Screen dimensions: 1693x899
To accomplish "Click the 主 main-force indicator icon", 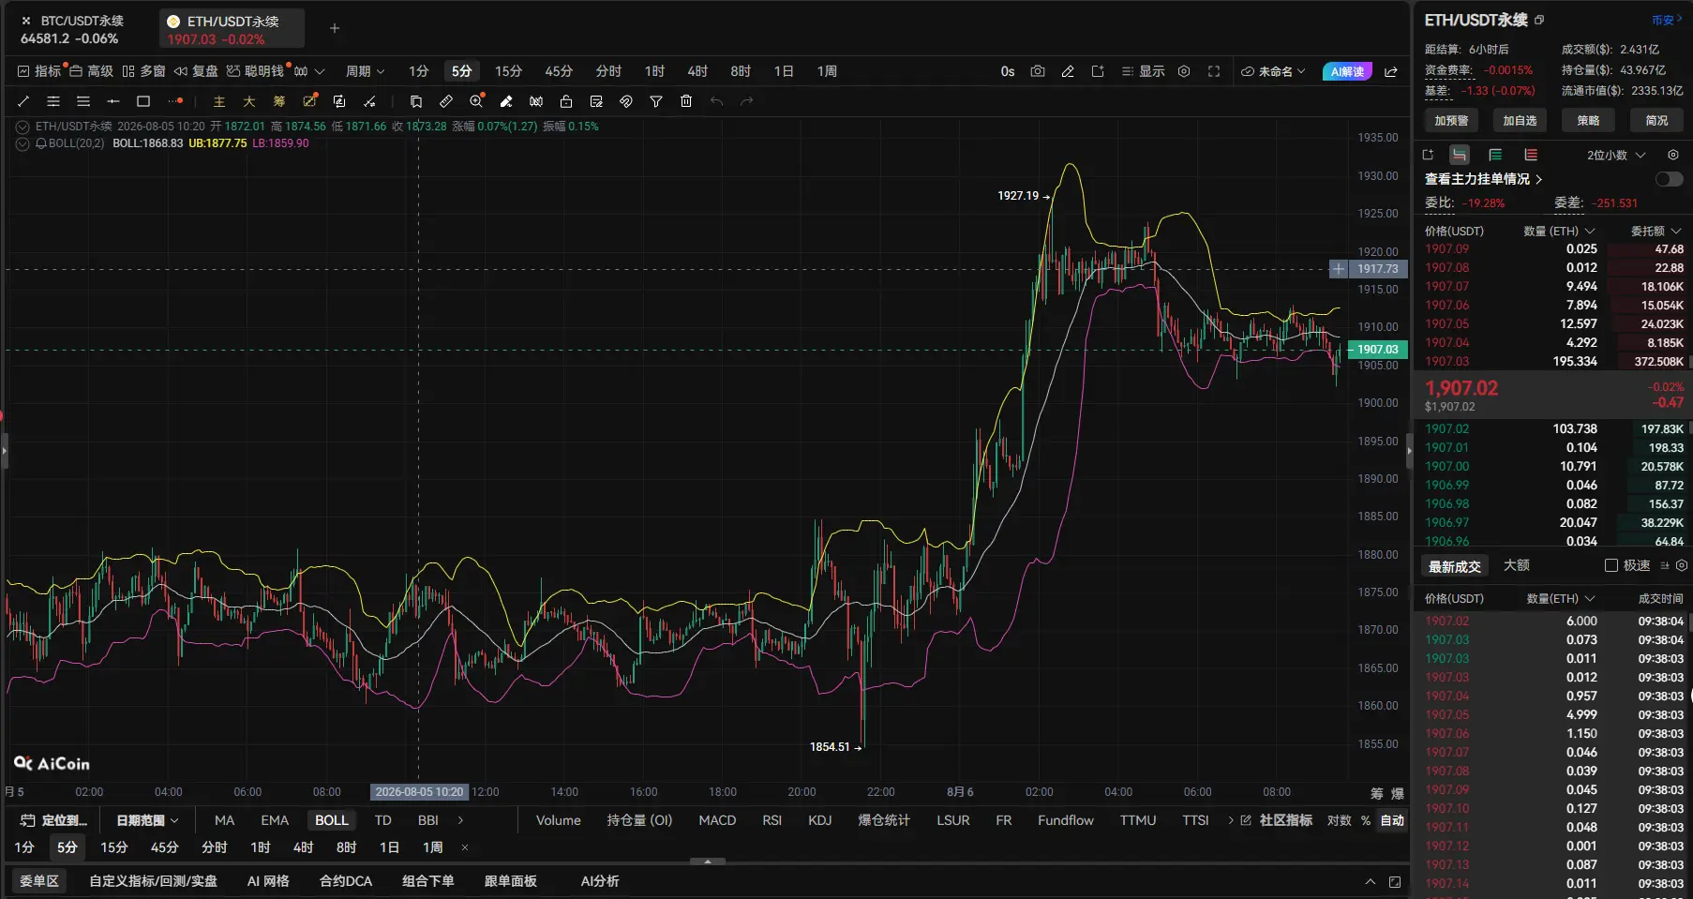I will point(219,101).
